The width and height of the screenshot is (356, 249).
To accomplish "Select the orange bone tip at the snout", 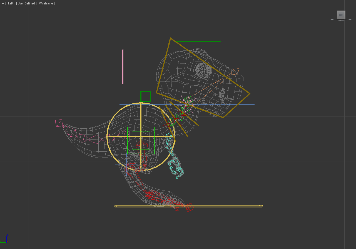I will pos(235,71).
